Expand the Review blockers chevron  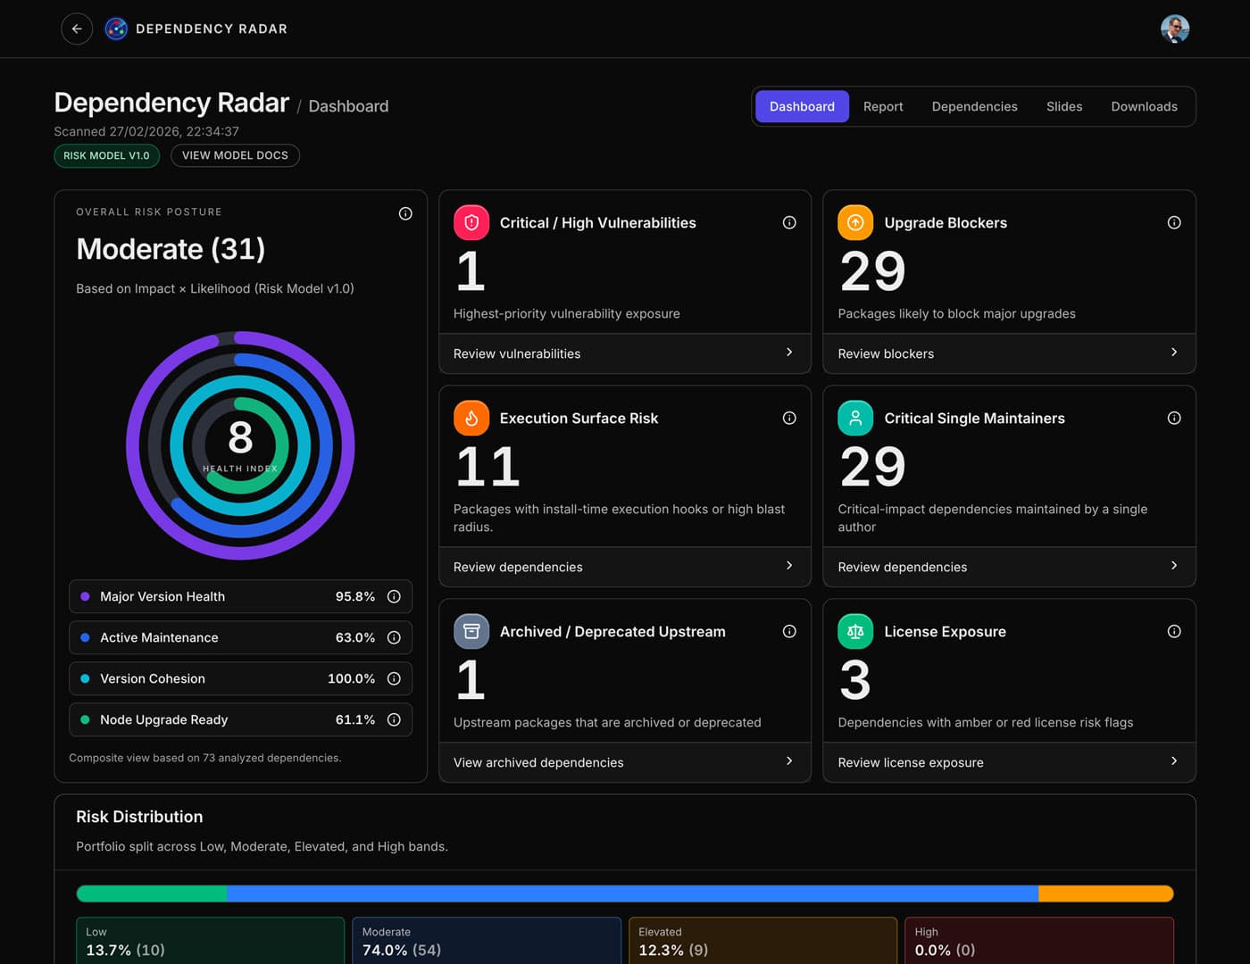tap(1174, 353)
